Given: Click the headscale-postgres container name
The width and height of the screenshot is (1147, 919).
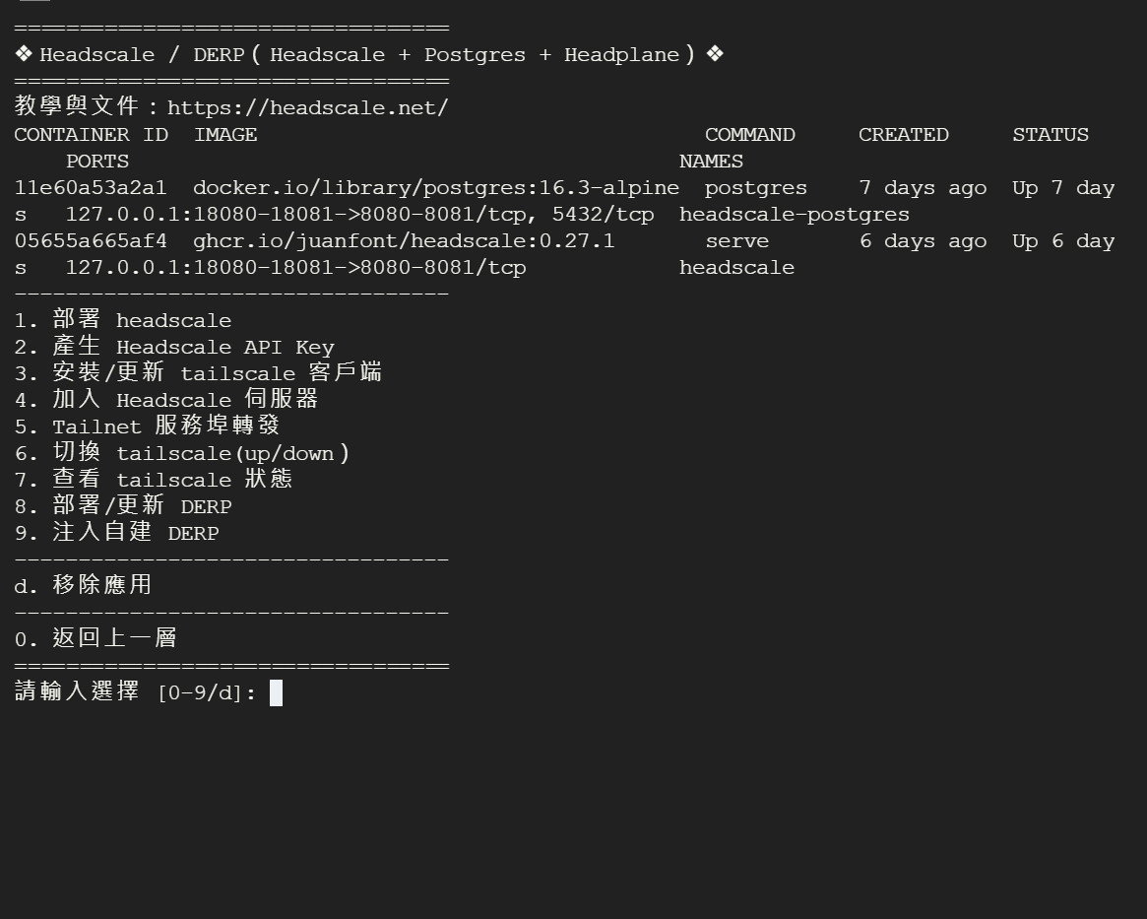Looking at the screenshot, I should (x=794, y=214).
